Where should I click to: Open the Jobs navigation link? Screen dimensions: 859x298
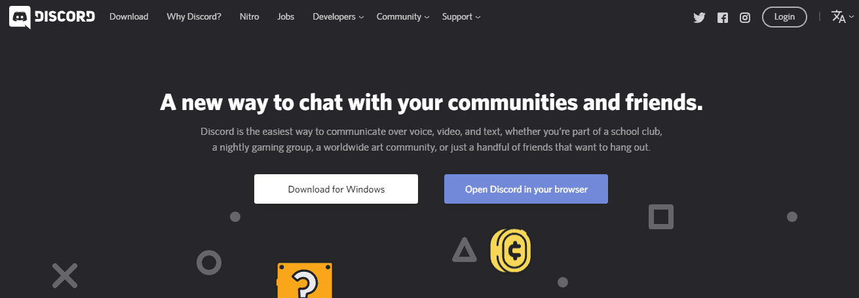point(286,17)
